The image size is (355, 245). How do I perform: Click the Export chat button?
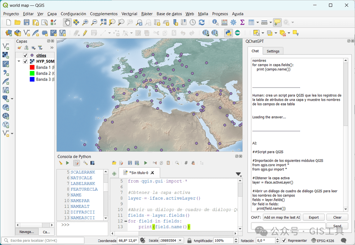tap(314, 217)
